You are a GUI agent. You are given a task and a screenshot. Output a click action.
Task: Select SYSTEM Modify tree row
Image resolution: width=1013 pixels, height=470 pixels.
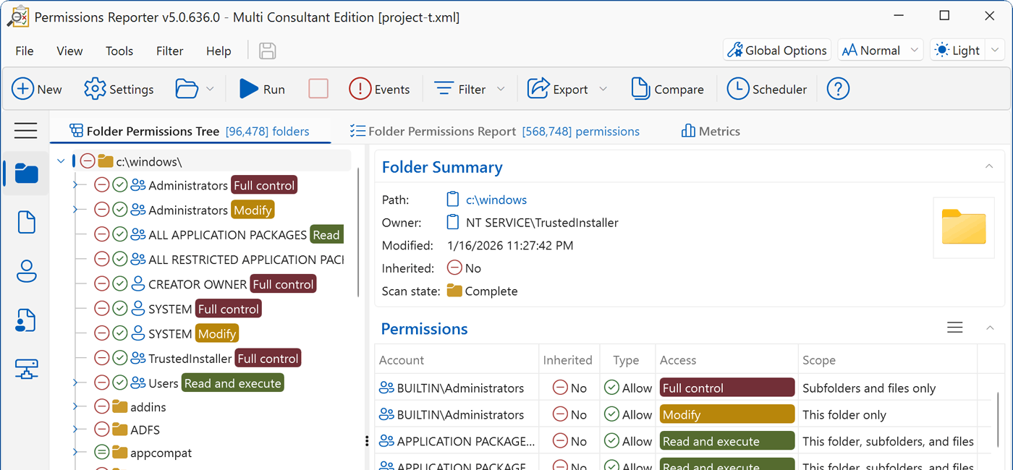(x=166, y=333)
